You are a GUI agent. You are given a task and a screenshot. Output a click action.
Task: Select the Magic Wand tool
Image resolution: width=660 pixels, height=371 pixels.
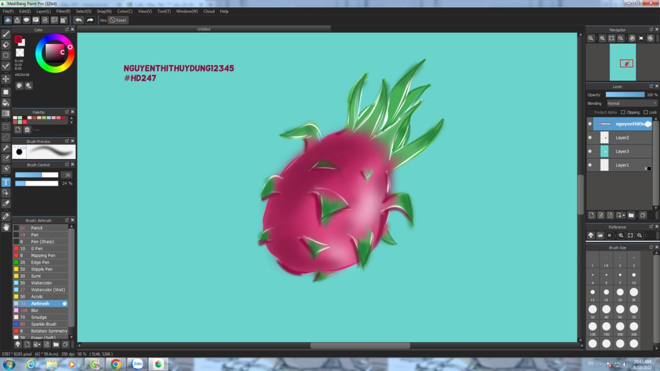pyautogui.click(x=6, y=147)
